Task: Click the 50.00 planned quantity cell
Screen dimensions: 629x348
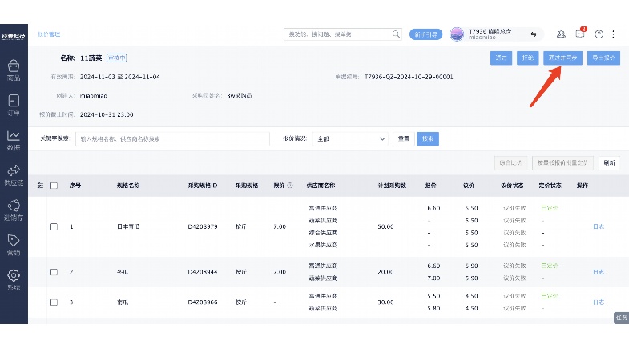Action: coord(385,226)
